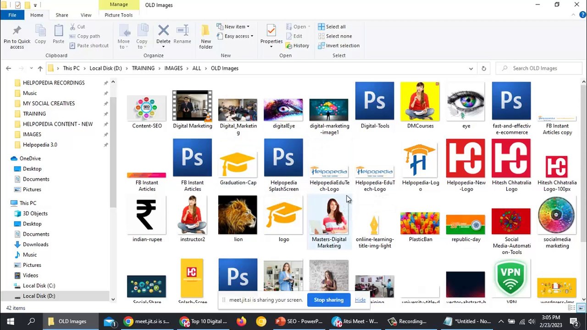Expand address bar history dropdown
Viewport: 587px width, 330px height.
471,68
